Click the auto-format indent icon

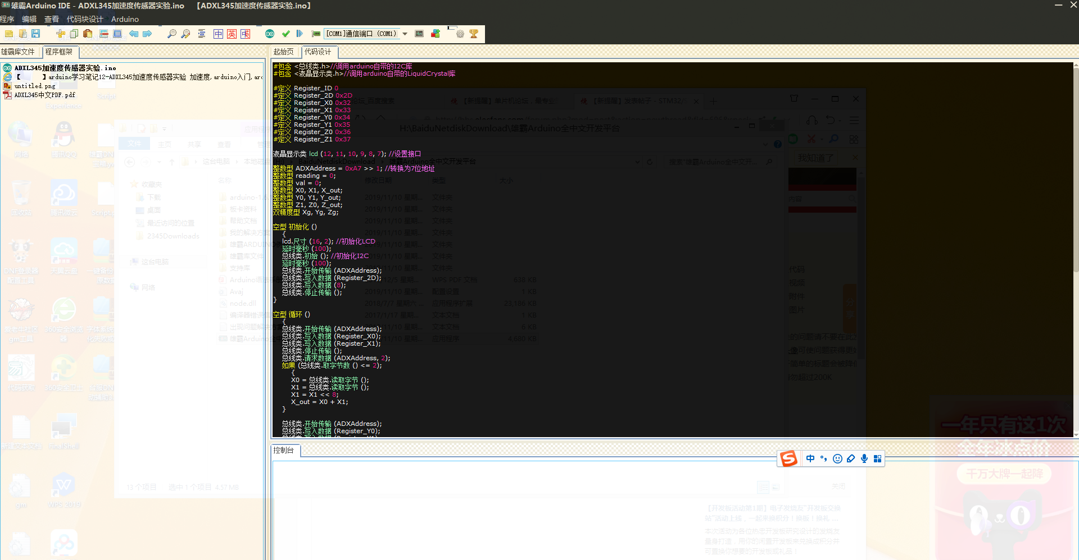coord(202,34)
